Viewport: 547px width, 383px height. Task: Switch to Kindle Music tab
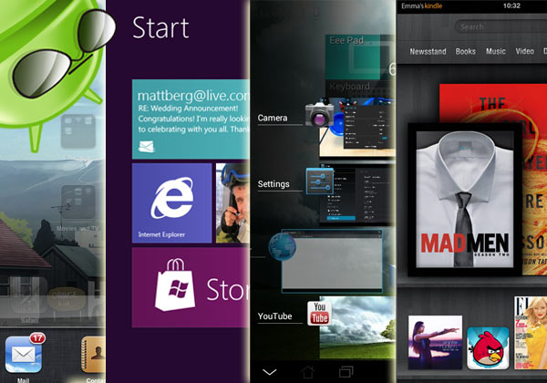(496, 52)
